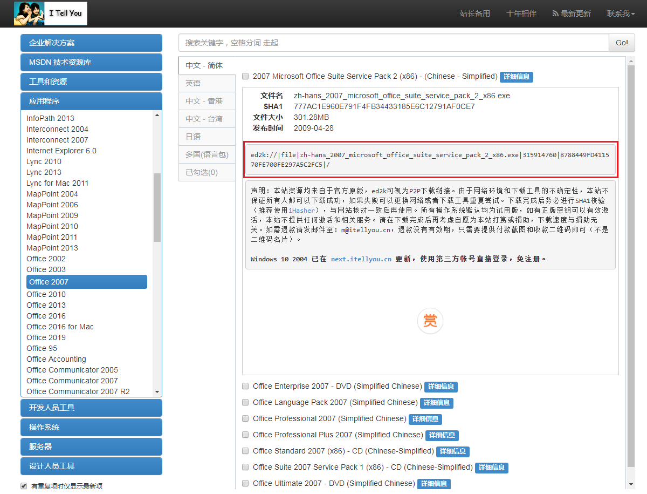Switch to the 多国(语言包) tab
This screenshot has height=494, width=647.
pyautogui.click(x=207, y=154)
